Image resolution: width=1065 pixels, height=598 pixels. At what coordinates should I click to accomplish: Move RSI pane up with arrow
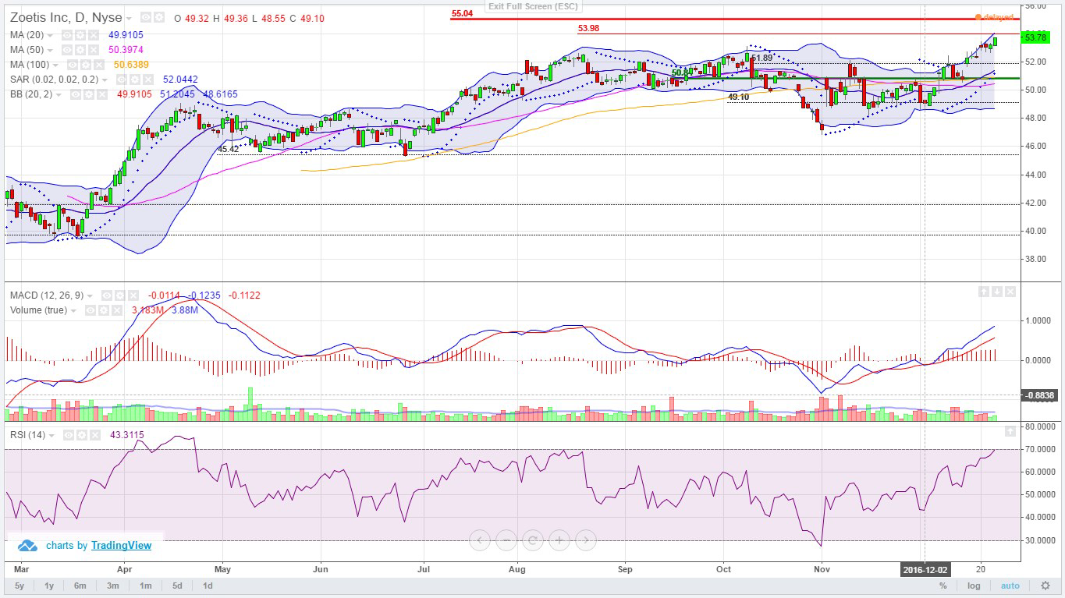tap(1011, 430)
